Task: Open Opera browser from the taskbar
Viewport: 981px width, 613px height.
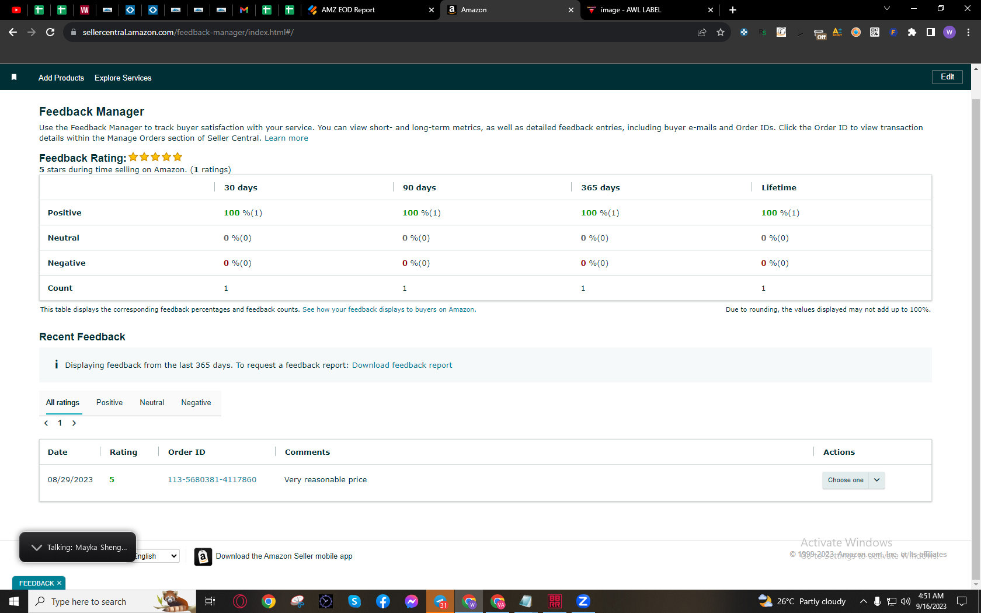Action: (240, 601)
